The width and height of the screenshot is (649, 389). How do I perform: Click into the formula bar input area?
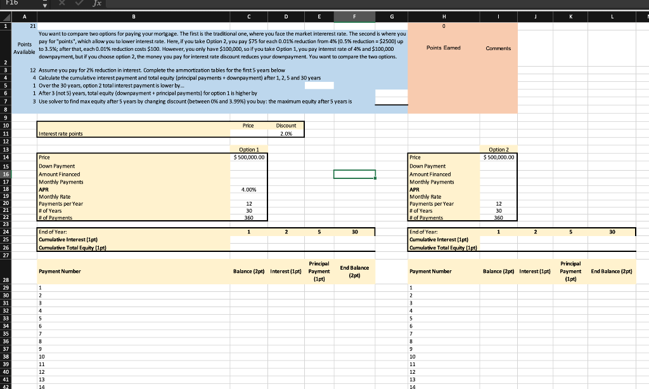click(x=376, y=3)
